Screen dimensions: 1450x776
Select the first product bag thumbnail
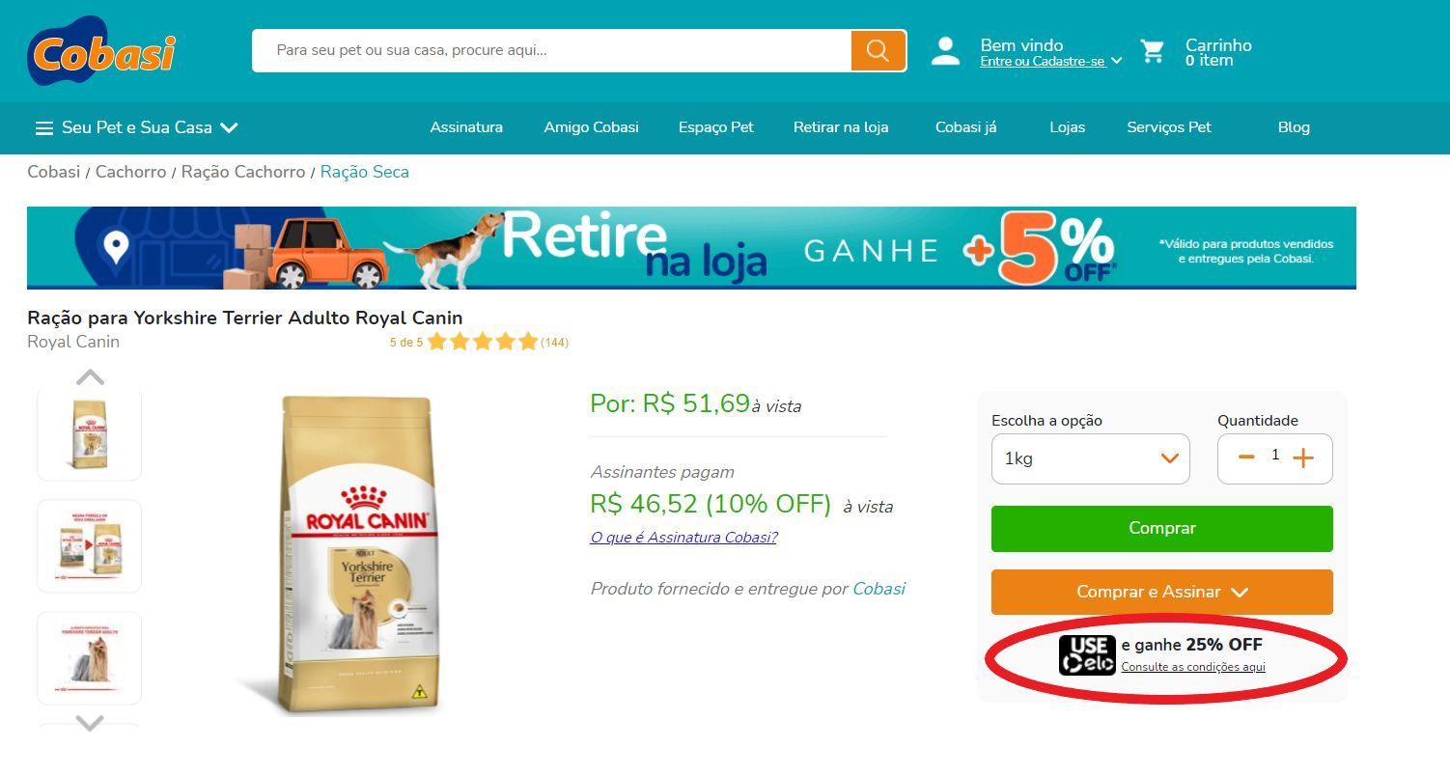[90, 434]
